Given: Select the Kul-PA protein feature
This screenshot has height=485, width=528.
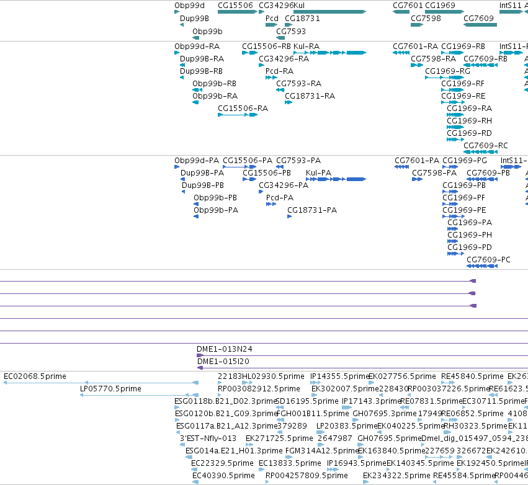Looking at the screenshot, I should tap(336, 179).
